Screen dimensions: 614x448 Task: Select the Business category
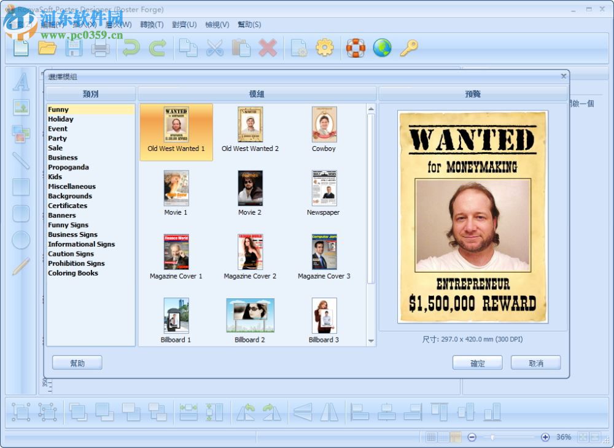[63, 157]
